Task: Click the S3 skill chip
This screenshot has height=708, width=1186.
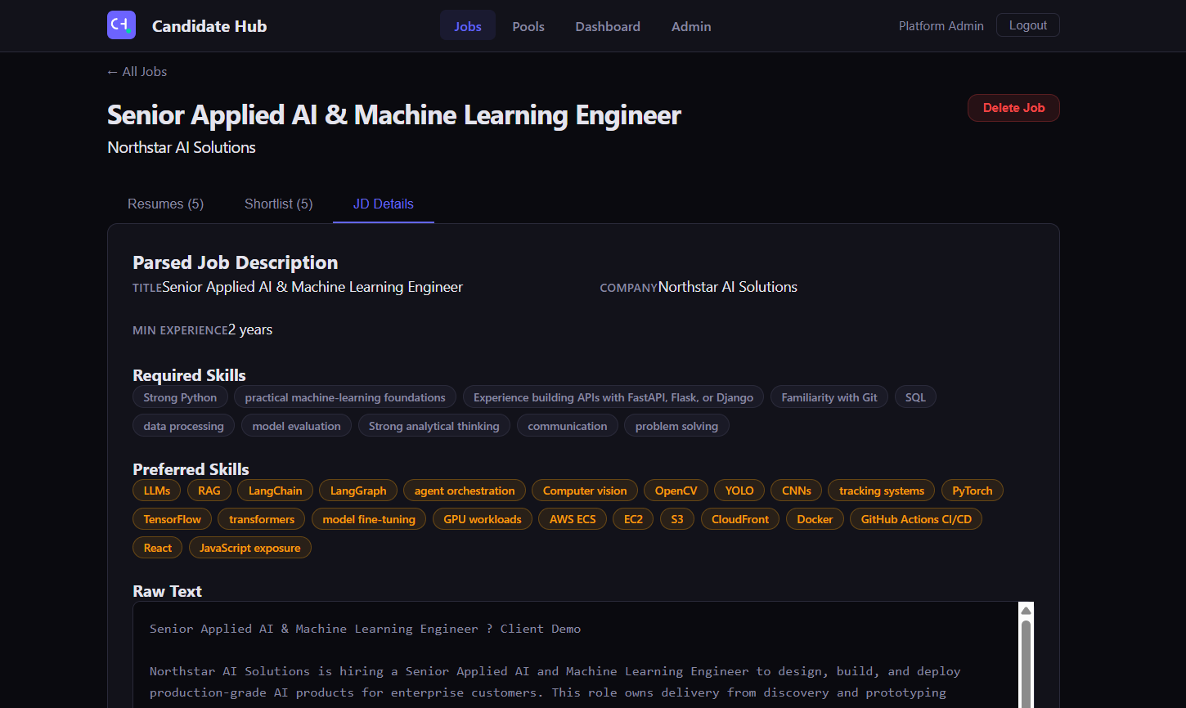Action: (677, 519)
